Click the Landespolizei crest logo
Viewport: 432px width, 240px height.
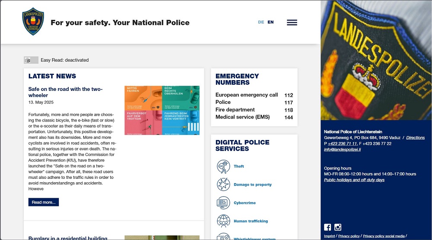33,22
